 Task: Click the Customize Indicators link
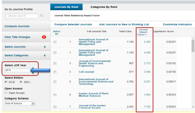click(x=177, y=24)
